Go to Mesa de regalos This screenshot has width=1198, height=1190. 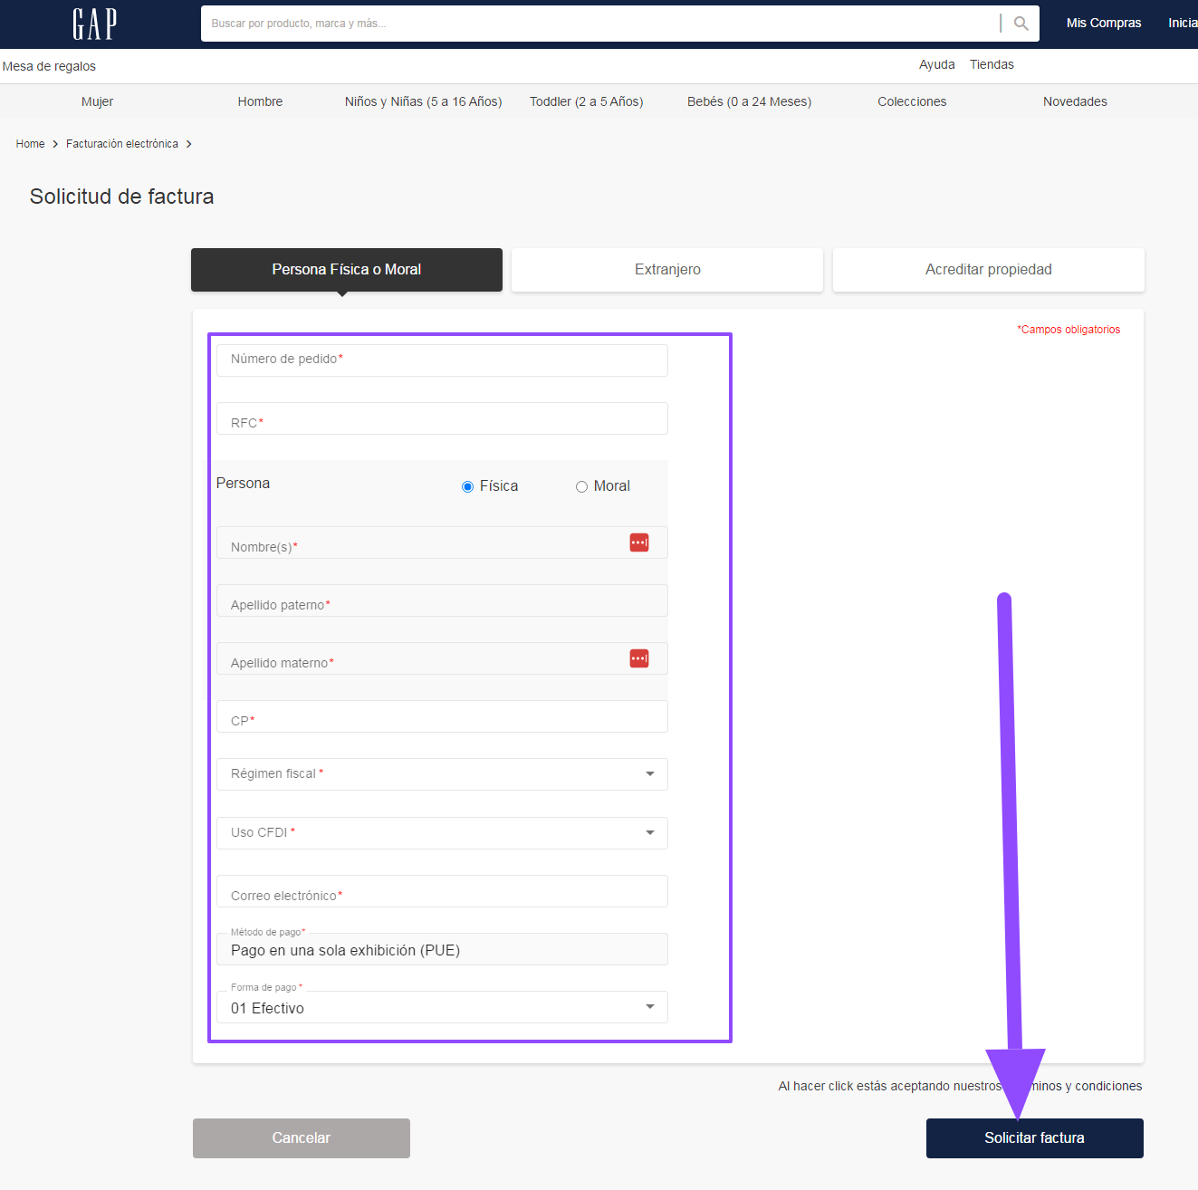[49, 66]
